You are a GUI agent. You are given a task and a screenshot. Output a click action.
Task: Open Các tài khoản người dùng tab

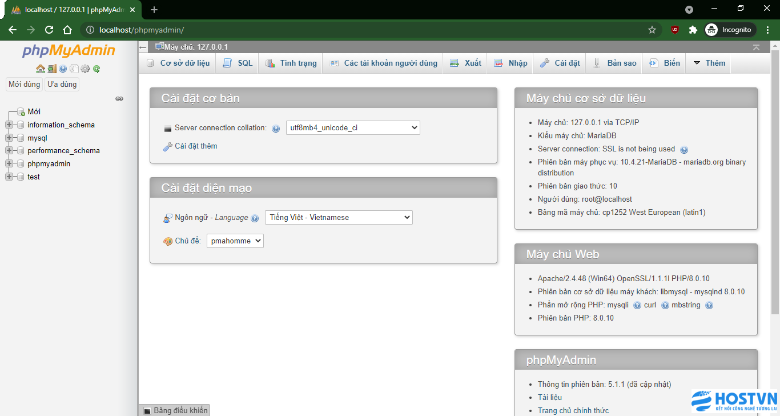click(x=383, y=63)
